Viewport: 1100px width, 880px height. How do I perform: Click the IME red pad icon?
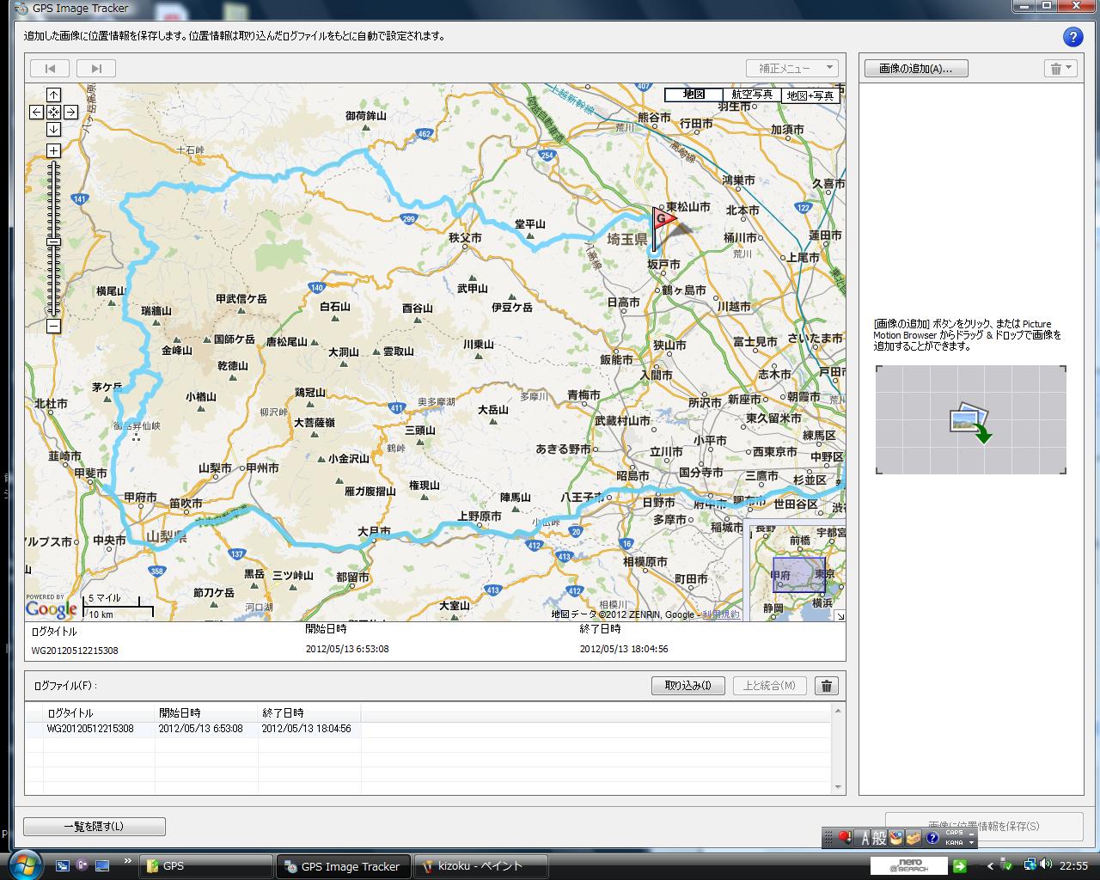[x=846, y=838]
